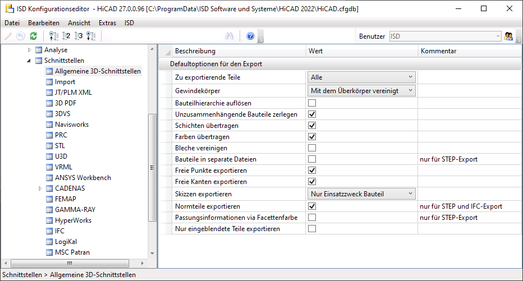This screenshot has height=281, width=523.
Task: Select 3DVS in the tree
Action: tap(63, 114)
